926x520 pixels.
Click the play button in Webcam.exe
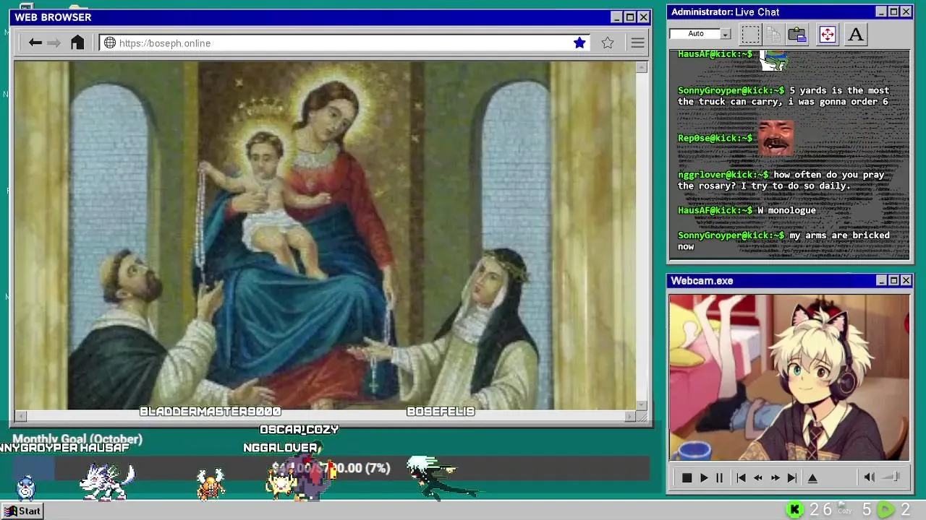(x=703, y=477)
